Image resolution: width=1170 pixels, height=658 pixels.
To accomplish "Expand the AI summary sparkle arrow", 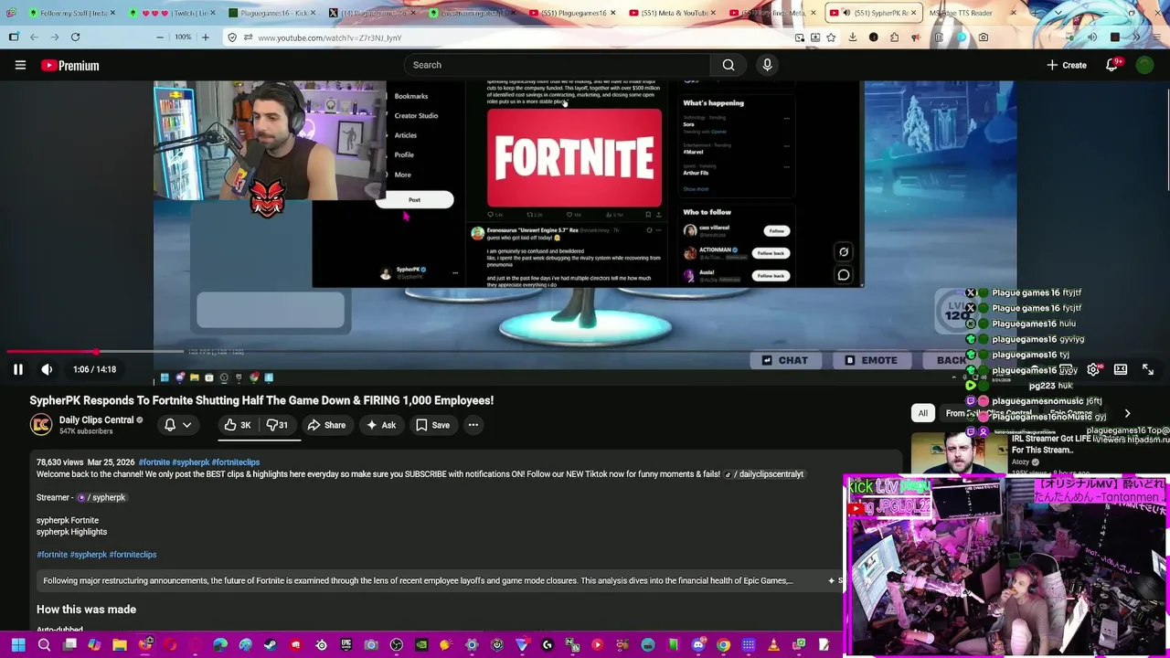I will pyautogui.click(x=834, y=580).
